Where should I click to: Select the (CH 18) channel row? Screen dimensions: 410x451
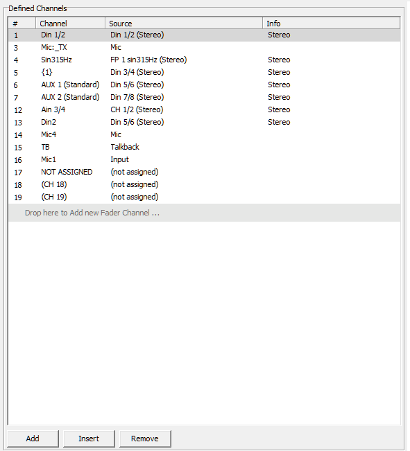tap(204, 184)
